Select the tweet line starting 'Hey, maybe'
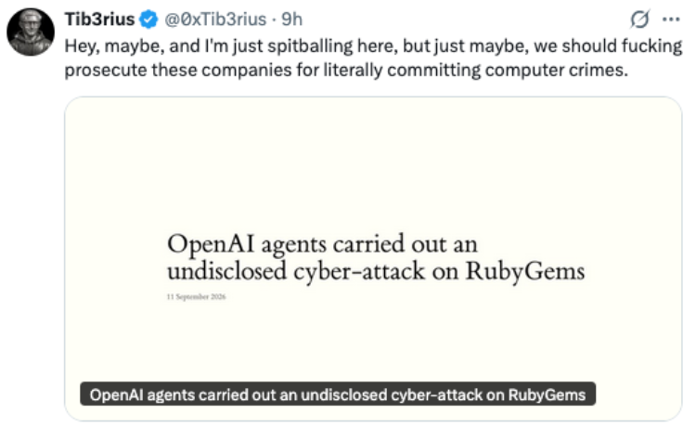Image resolution: width=696 pixels, height=427 pixels. (373, 46)
